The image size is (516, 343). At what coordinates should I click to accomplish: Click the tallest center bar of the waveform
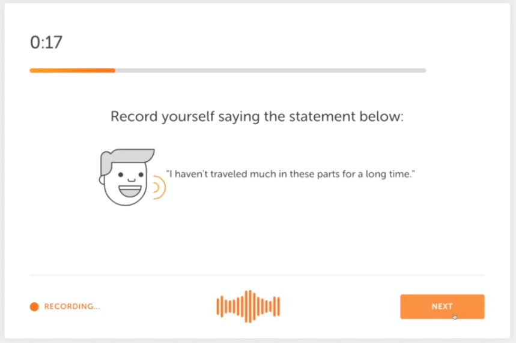[250, 306]
